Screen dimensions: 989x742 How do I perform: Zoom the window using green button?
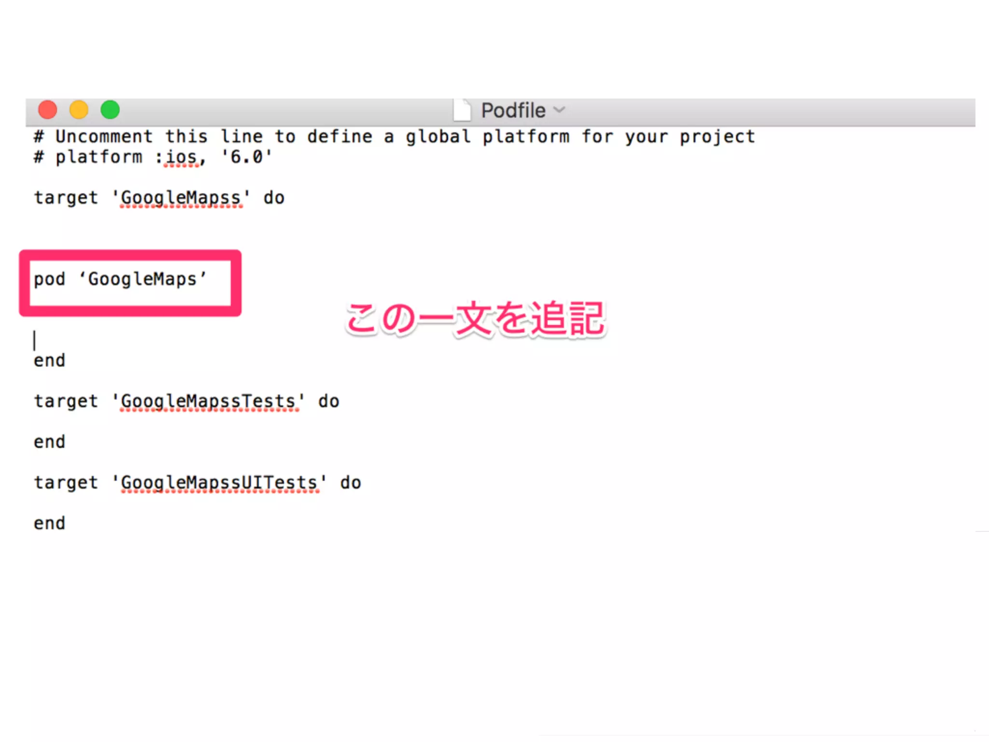(x=110, y=110)
